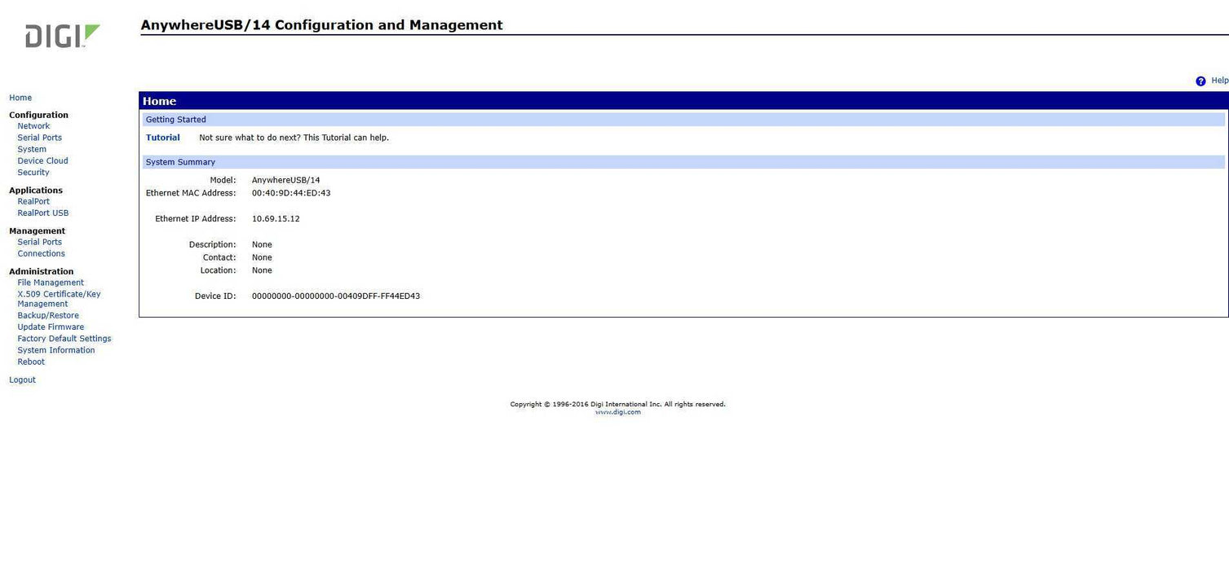
Task: Open Backup/Restore page
Action: (x=48, y=316)
